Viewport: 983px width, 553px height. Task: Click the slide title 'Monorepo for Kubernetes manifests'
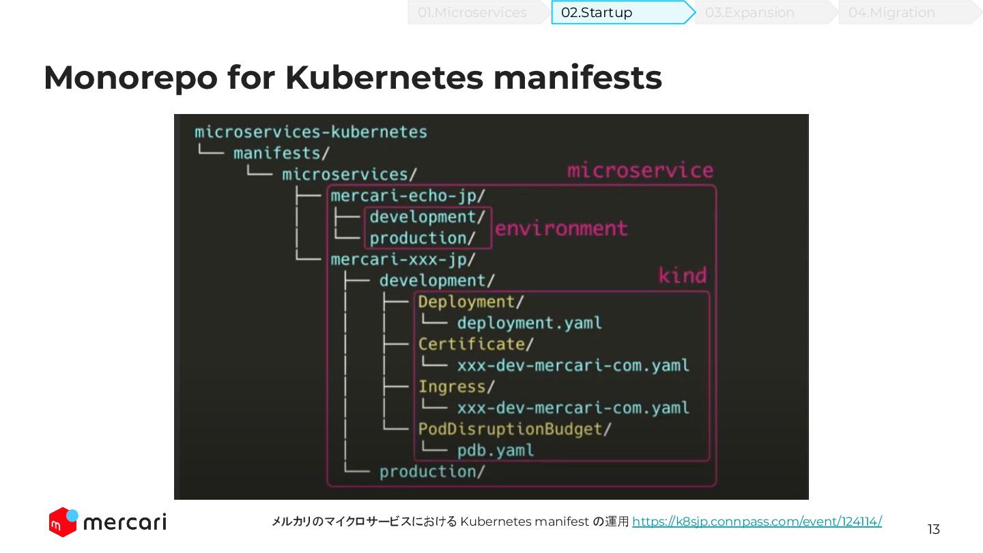352,78
